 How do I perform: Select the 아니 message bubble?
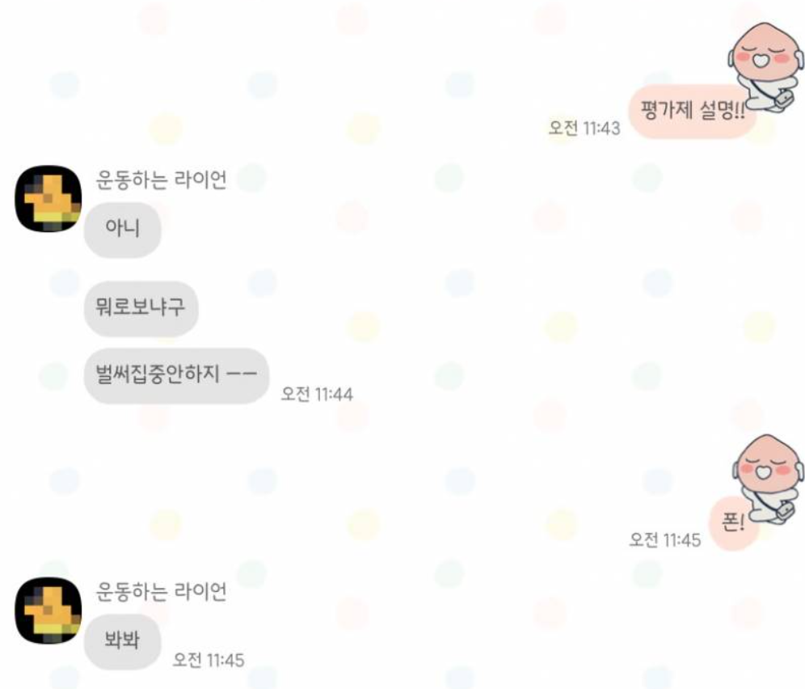[123, 230]
